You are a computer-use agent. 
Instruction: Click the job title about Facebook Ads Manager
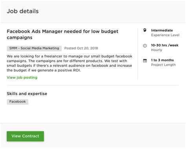(x=62, y=34)
